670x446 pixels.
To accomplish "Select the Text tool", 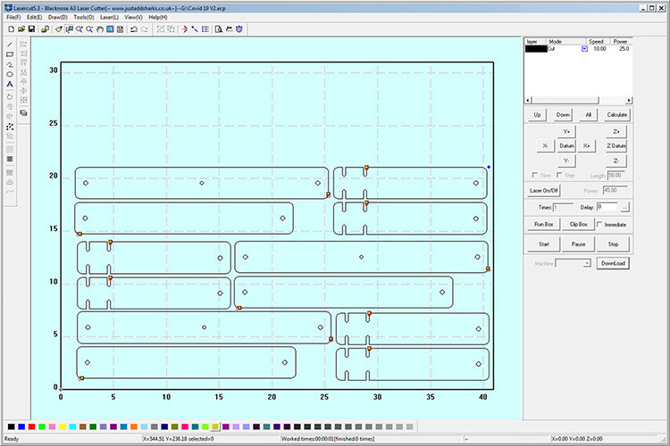I will click(x=10, y=84).
